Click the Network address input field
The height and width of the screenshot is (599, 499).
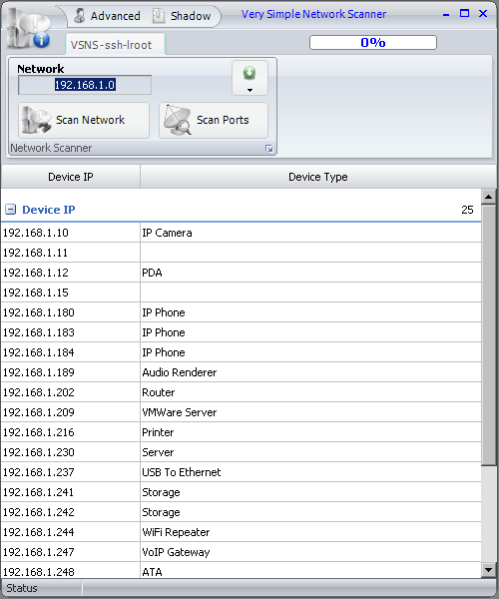[85, 85]
